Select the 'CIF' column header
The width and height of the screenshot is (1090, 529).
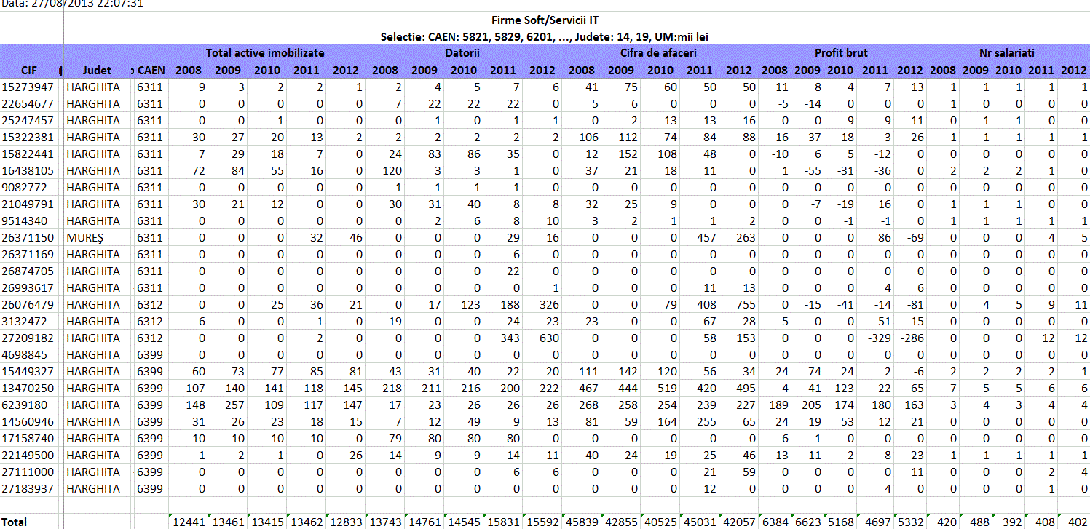click(29, 71)
